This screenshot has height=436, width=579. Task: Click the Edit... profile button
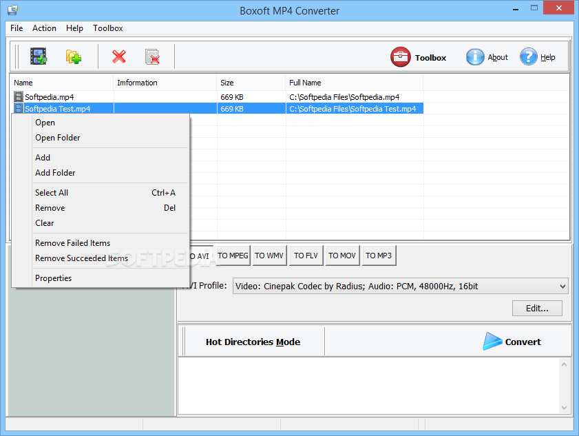pyautogui.click(x=537, y=308)
